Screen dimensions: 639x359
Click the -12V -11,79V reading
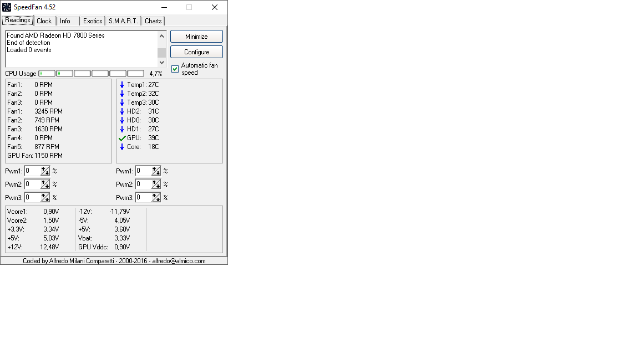pos(104,212)
